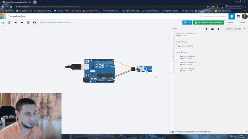This screenshot has width=248, height=139.
Task: Open the component list table view
Action: (x=238, y=16)
